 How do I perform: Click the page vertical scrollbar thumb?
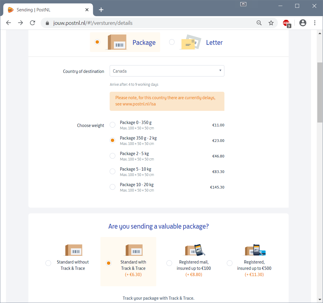point(320,92)
